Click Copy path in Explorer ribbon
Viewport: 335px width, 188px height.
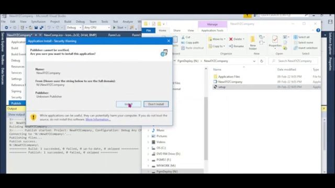click(x=190, y=42)
